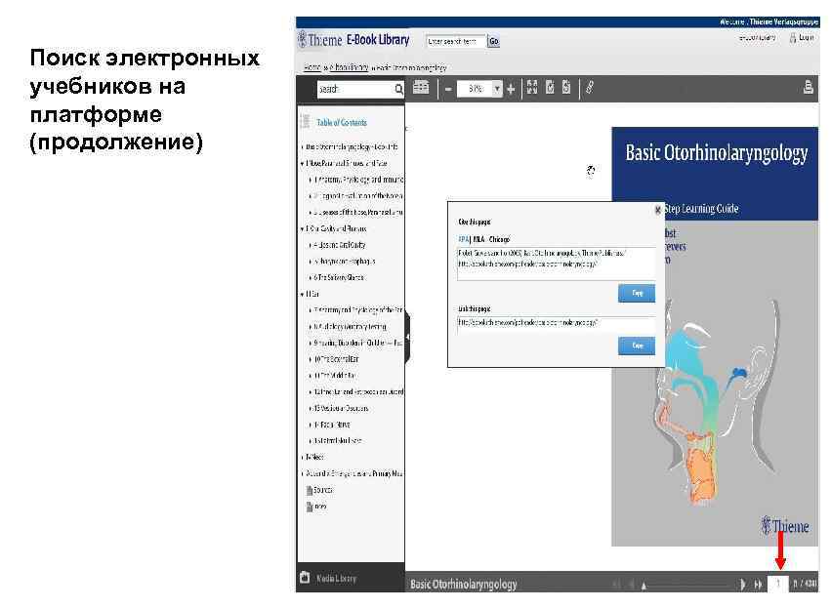
Task: Click the E-Book Library breadcrumb link
Action: click(349, 67)
